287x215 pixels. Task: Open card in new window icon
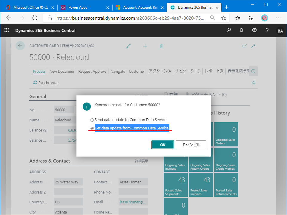point(245,46)
